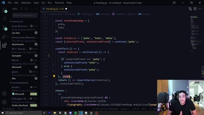
Task: Fold the if block at line 121
Action: coord(53,64)
